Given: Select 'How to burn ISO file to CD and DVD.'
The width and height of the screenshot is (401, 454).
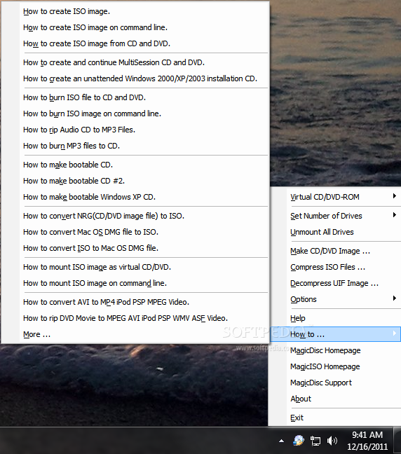Looking at the screenshot, I should click(x=135, y=97).
